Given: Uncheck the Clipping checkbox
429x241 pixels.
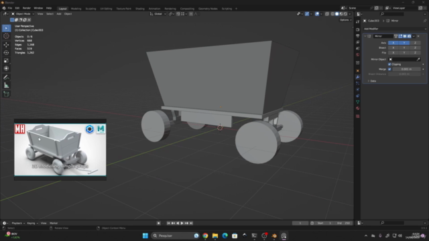Looking at the screenshot, I should click(389, 64).
